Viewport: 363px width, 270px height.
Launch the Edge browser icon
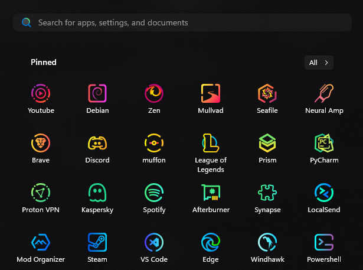click(x=211, y=242)
